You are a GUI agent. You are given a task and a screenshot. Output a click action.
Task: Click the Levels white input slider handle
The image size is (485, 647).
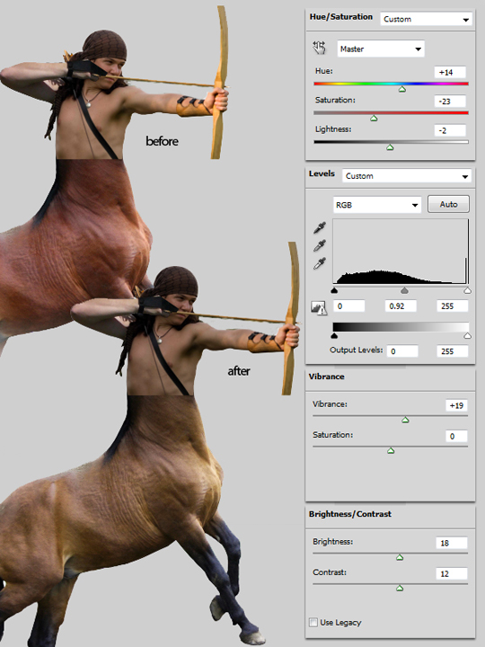[467, 290]
